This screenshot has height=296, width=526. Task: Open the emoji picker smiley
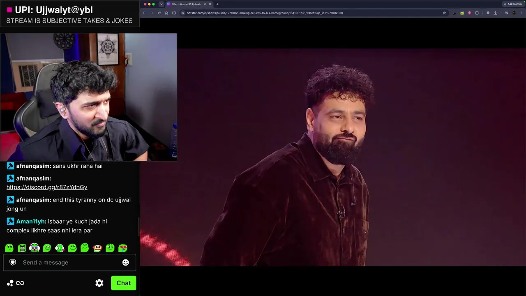(x=126, y=262)
